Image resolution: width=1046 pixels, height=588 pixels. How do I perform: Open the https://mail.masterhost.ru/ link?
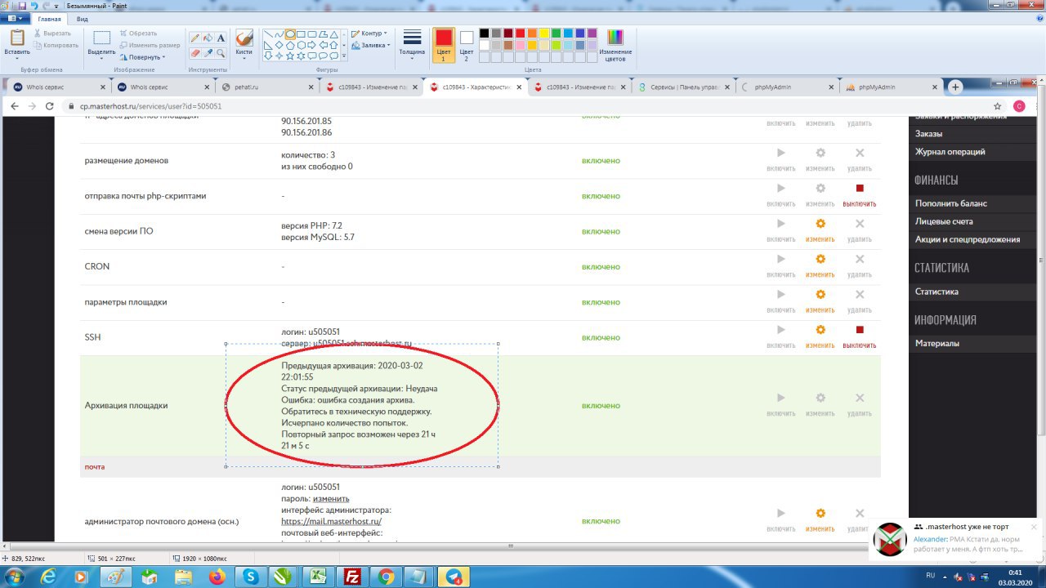pos(331,521)
